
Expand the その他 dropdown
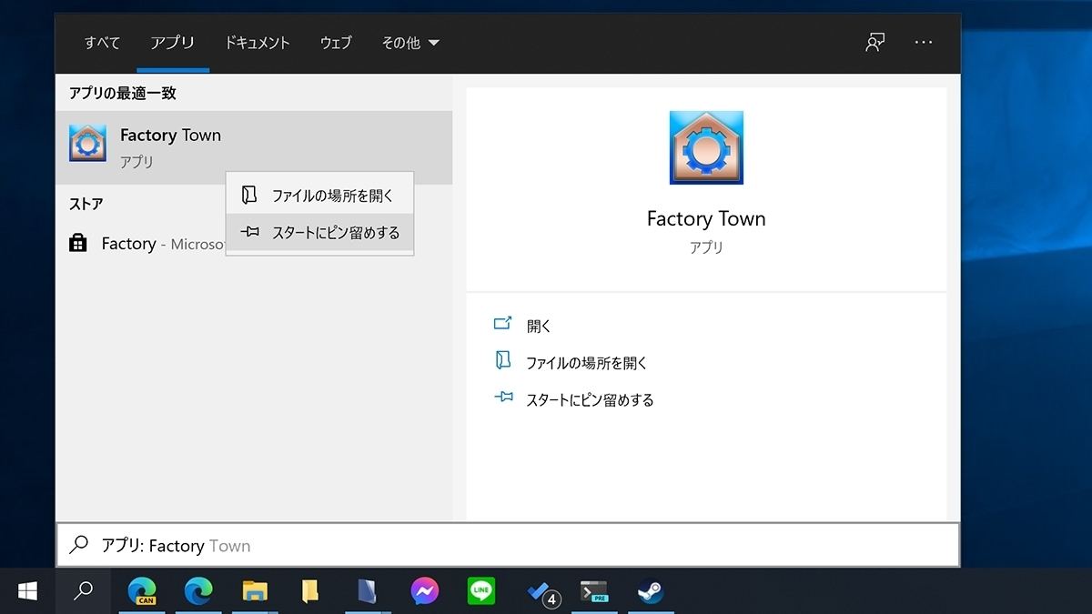(410, 43)
